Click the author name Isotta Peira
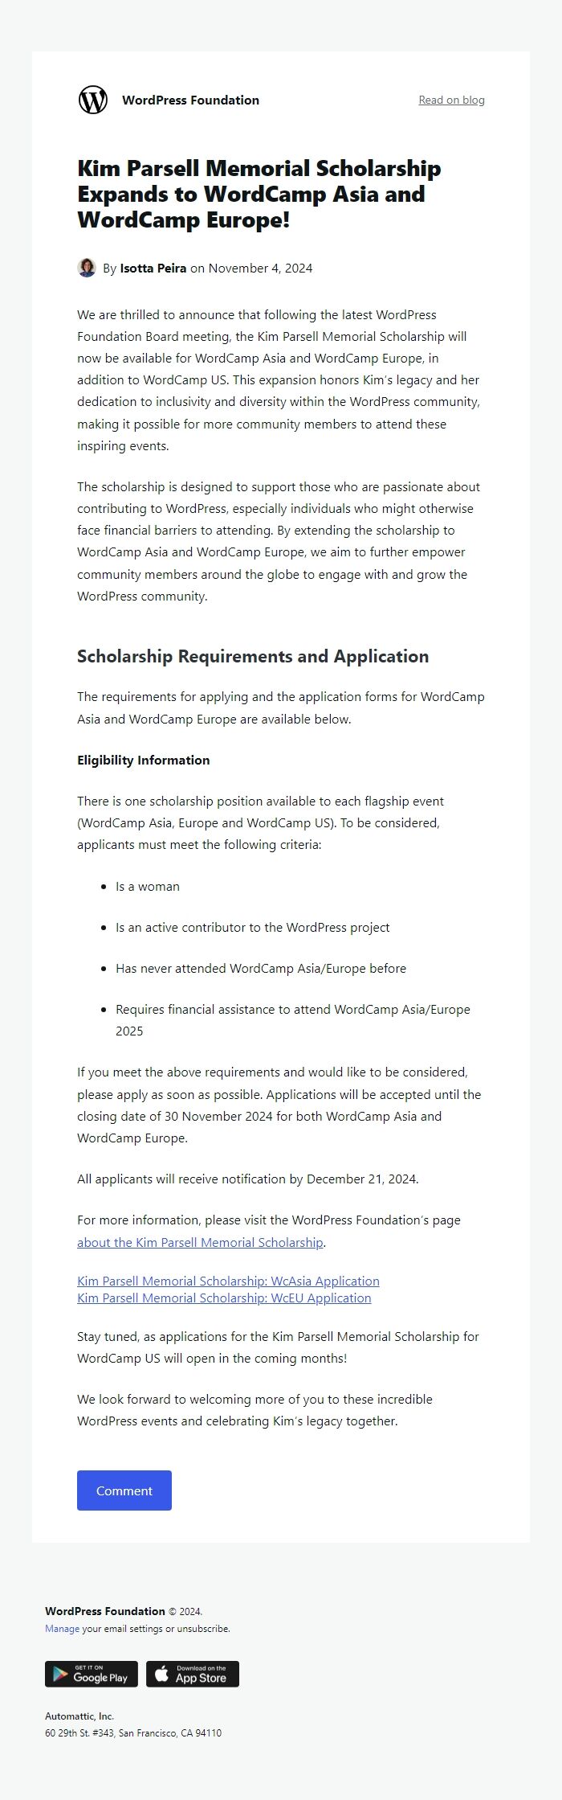The height and width of the screenshot is (1800, 562). (153, 268)
